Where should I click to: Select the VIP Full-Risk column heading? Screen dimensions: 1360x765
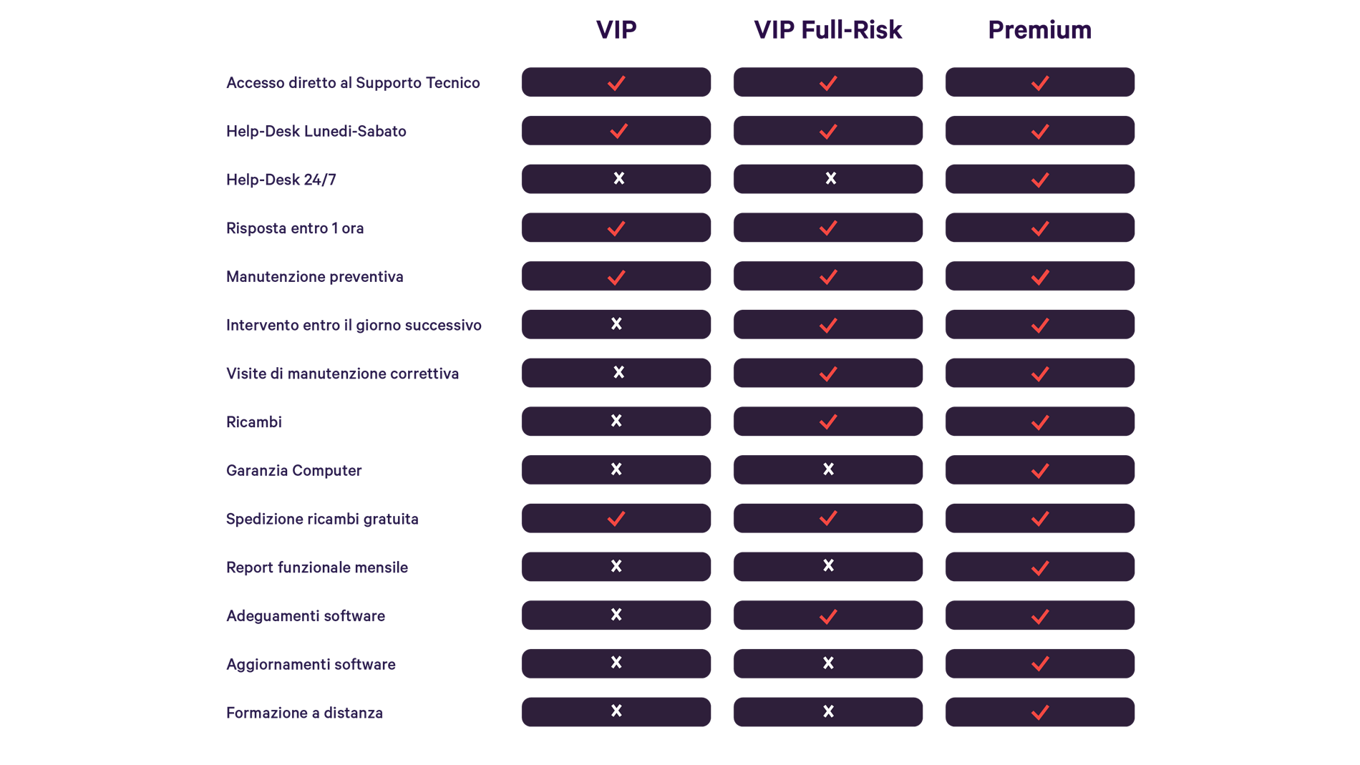827,30
